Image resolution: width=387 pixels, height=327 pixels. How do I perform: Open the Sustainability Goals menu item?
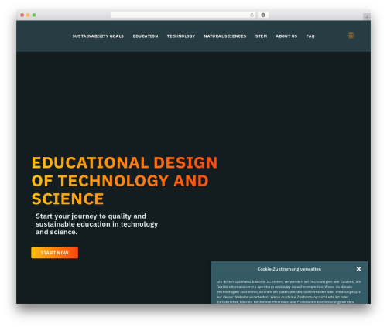(x=98, y=36)
